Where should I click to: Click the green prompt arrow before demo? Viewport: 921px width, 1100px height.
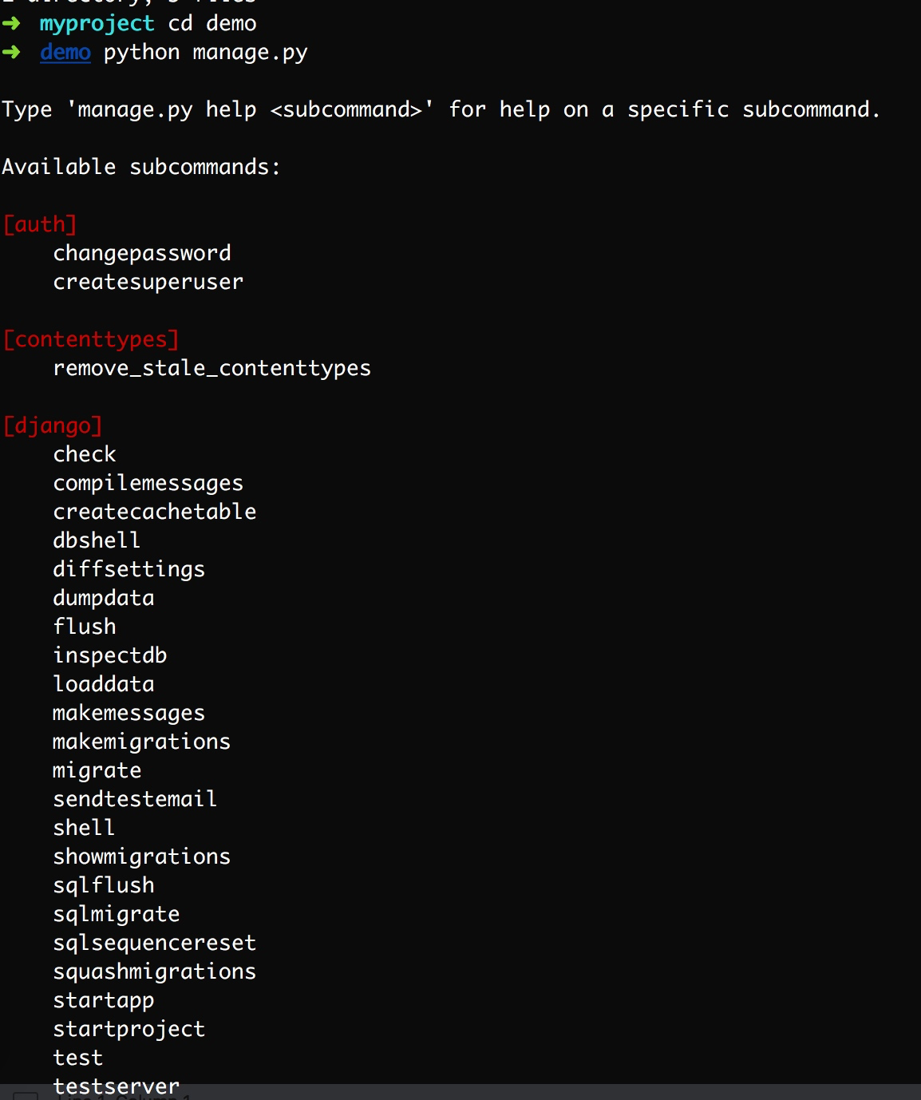pos(11,53)
